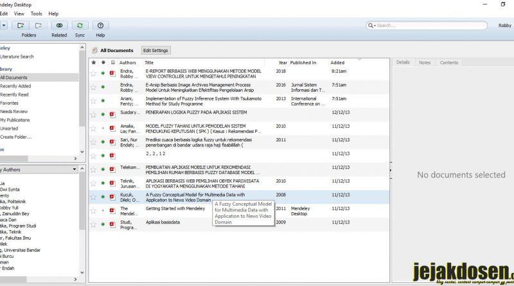Click authors filter scroll down arrow
The height and width of the screenshot is (286, 514).
[82, 273]
